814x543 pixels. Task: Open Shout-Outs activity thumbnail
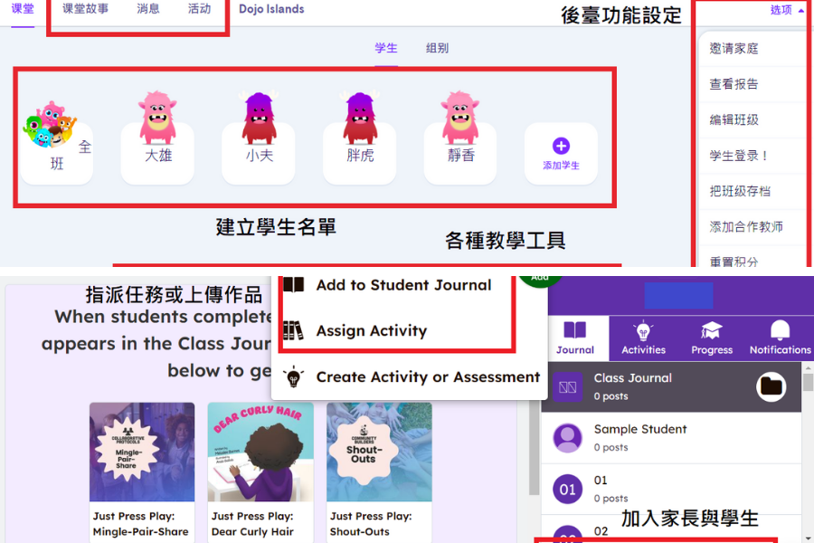click(x=379, y=452)
